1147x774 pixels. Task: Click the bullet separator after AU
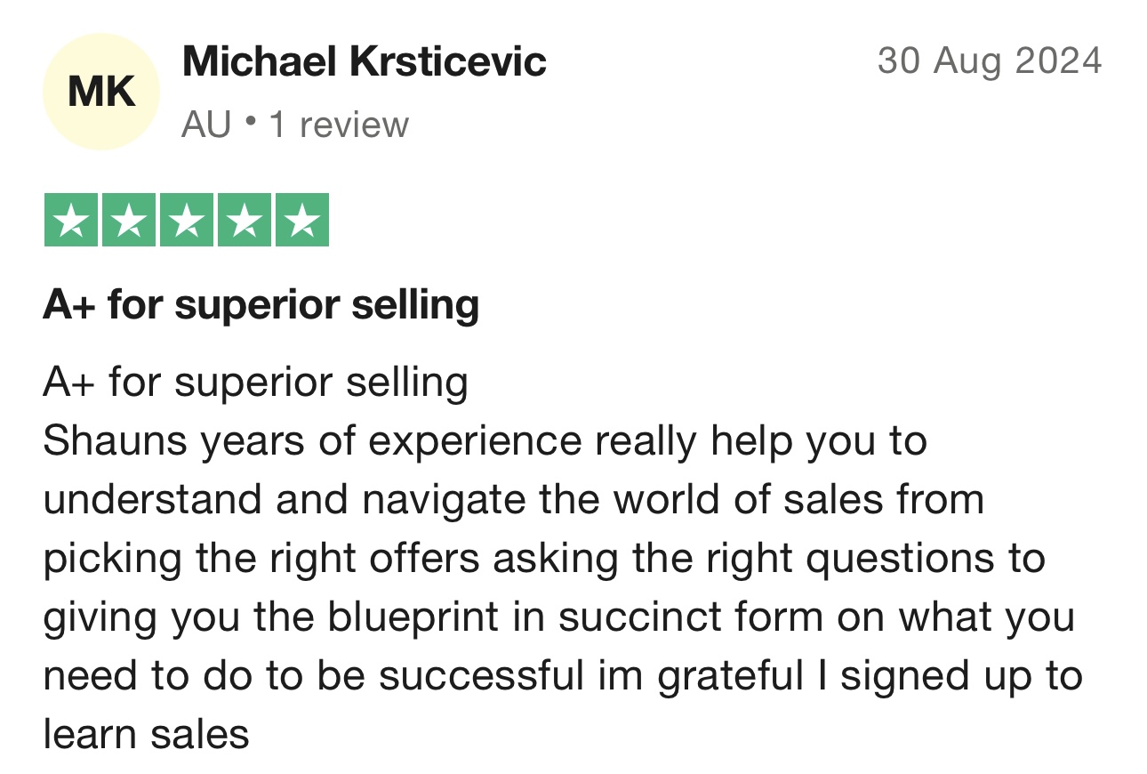pyautogui.click(x=250, y=123)
